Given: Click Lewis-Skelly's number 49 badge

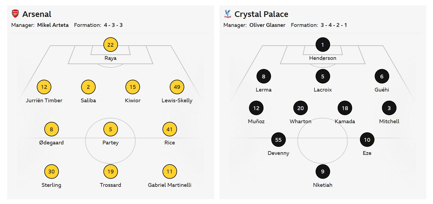Looking at the screenshot, I should [x=177, y=87].
